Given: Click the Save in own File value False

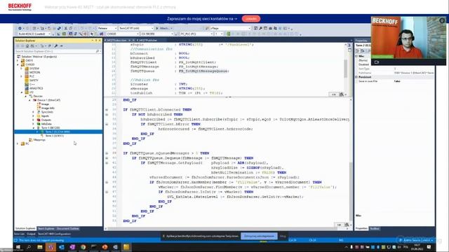Looking at the screenshot, I should (x=397, y=81).
